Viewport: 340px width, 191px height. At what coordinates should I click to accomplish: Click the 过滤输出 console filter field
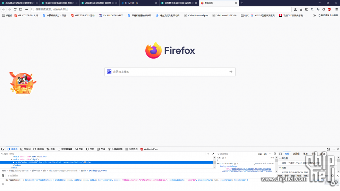click(141, 176)
